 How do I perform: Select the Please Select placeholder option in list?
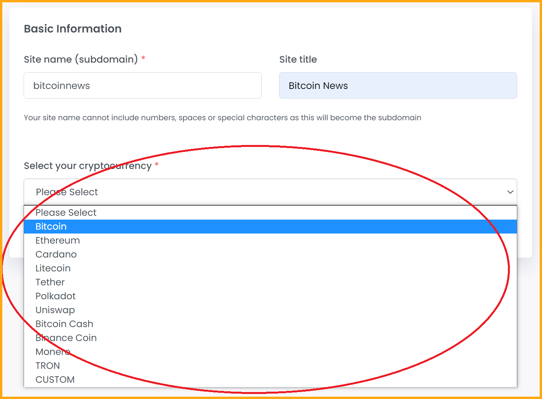tap(270, 213)
